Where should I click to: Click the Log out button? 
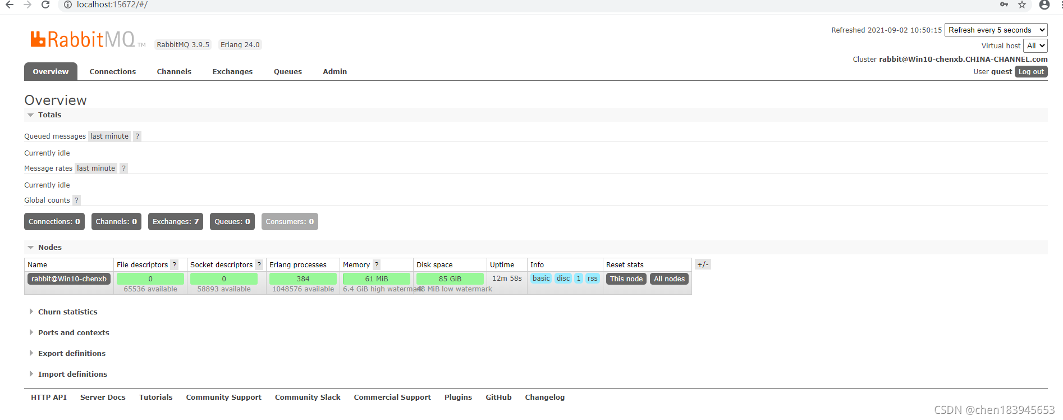[x=1031, y=71]
